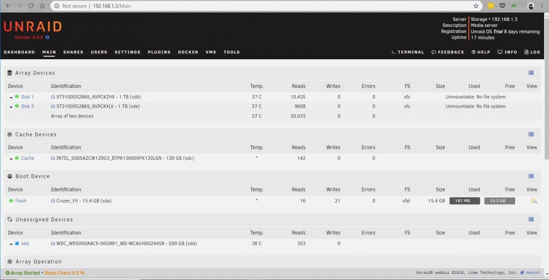Go to the Settings page
The image size is (549, 280).
tap(127, 52)
